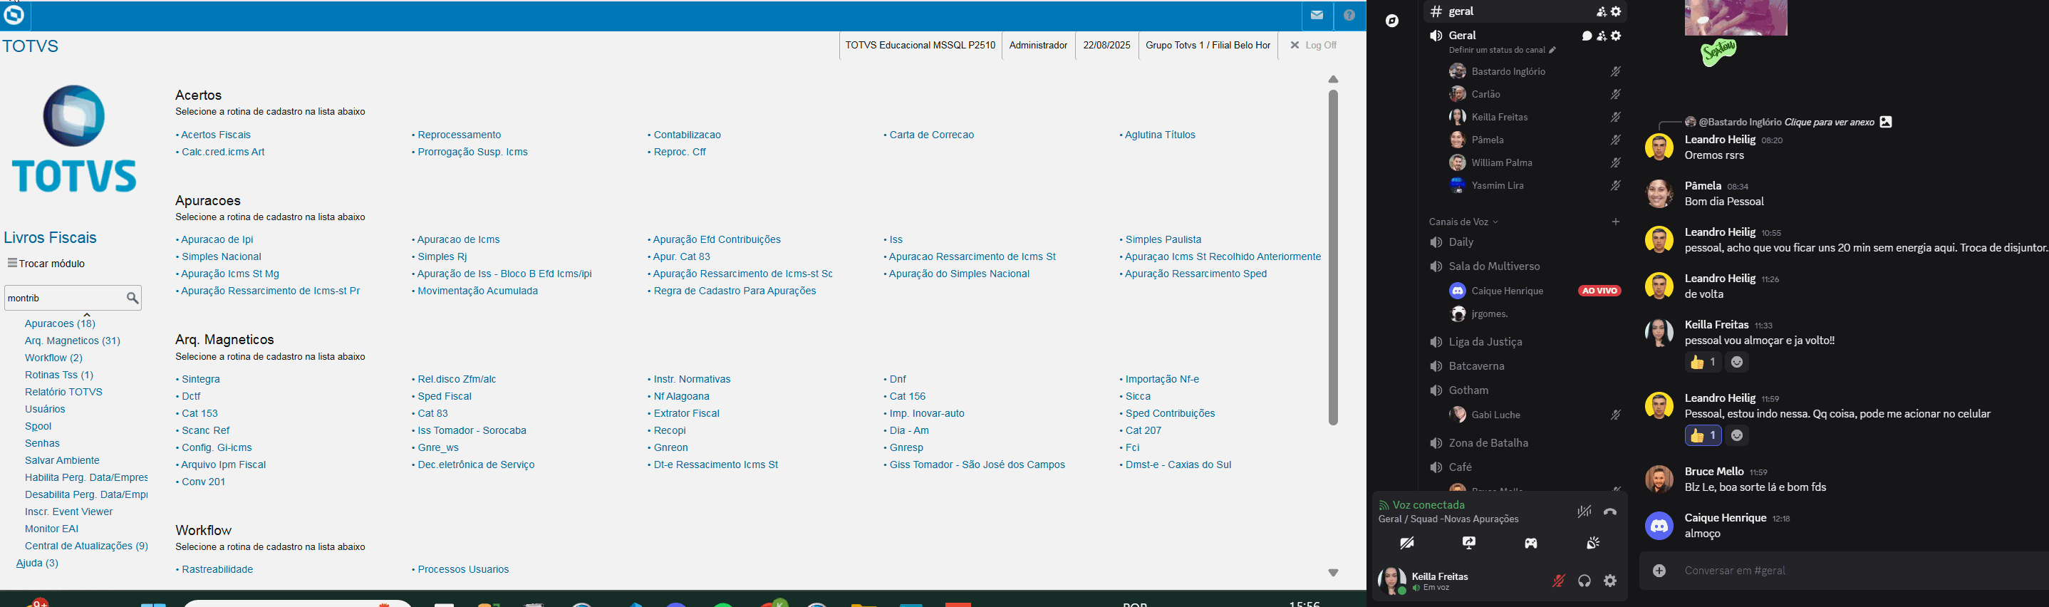Invite people to the Geral voice channel
Screen dimensions: 2049x607
coord(1601,36)
